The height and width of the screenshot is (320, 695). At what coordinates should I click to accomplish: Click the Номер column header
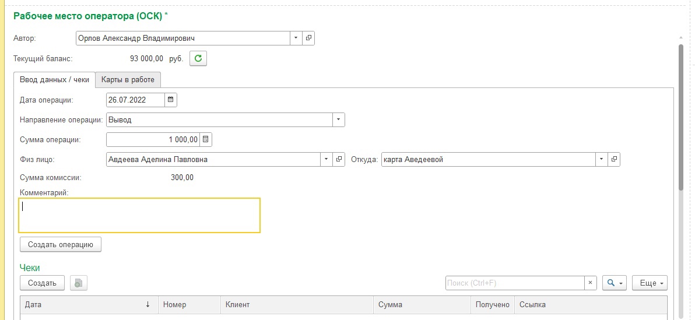tap(189, 304)
